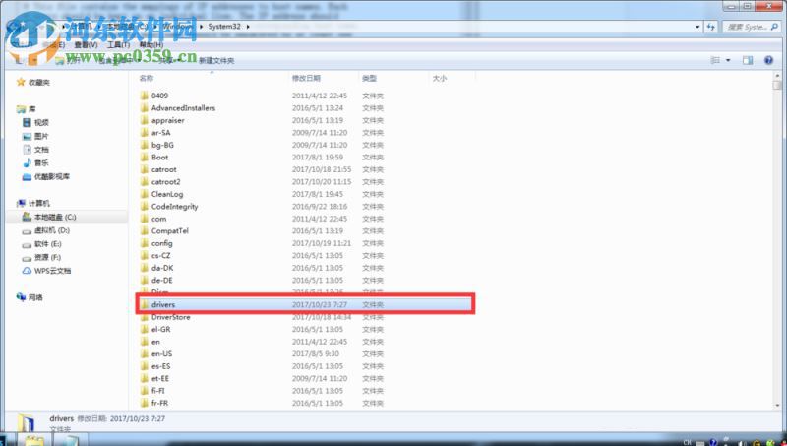787x446 pixels.
Task: Select the catroot2 folder name
Action: coord(165,182)
